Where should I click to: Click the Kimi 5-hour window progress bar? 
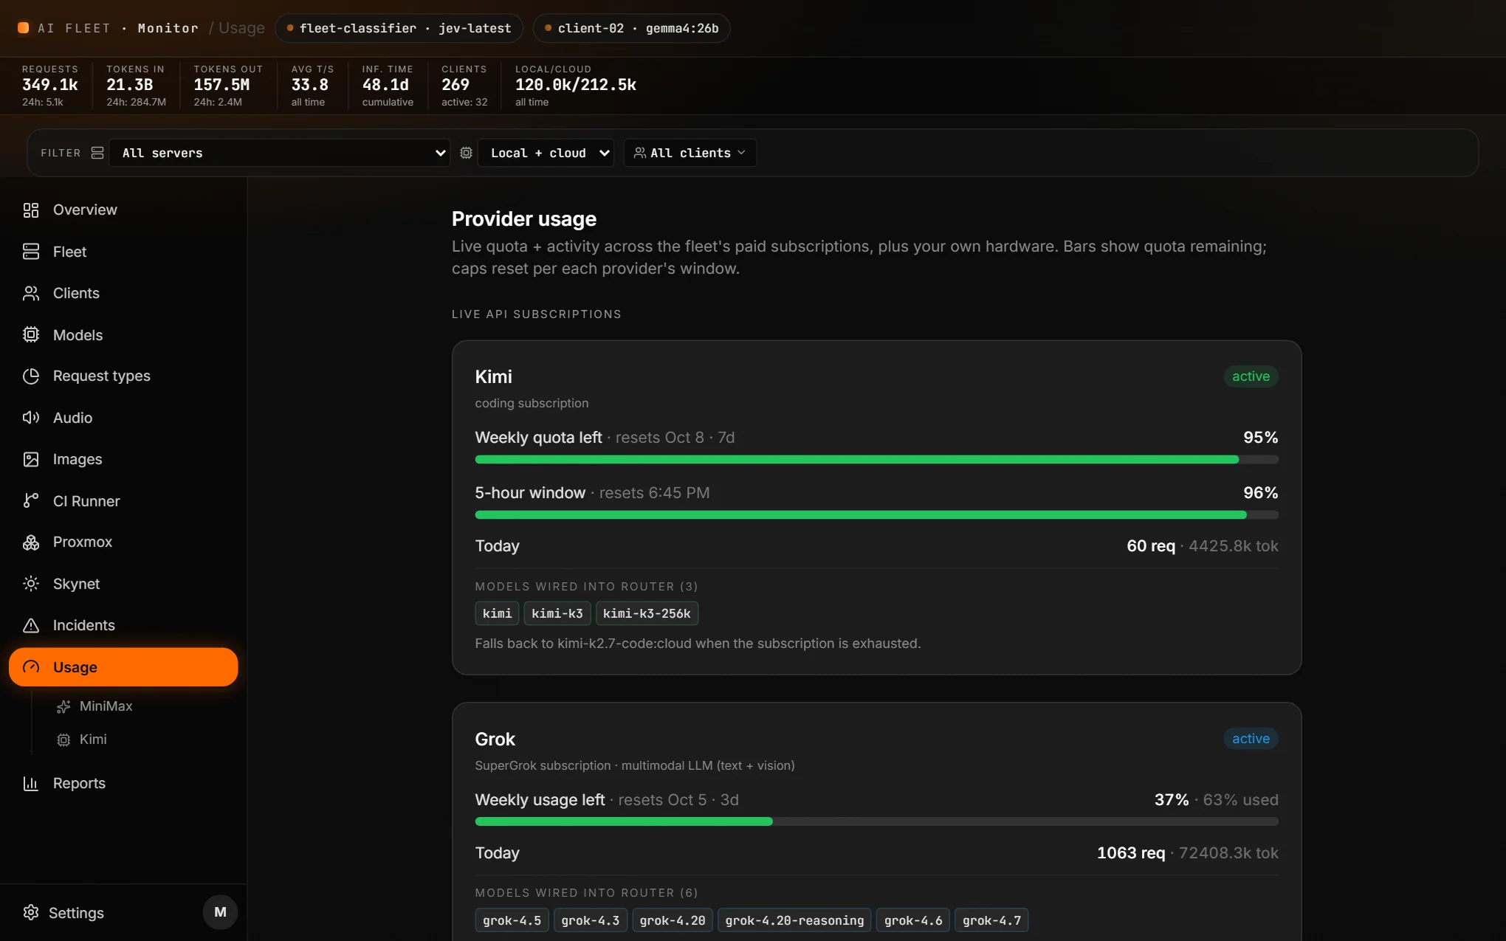click(876, 515)
